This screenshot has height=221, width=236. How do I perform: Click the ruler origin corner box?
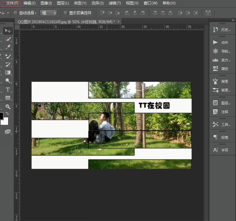tap(18, 27)
